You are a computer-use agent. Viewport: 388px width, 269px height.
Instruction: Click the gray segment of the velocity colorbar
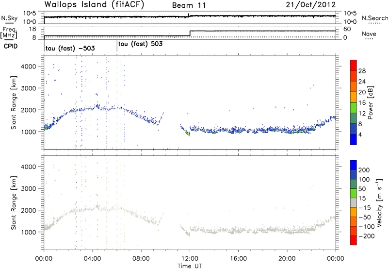click(354, 202)
